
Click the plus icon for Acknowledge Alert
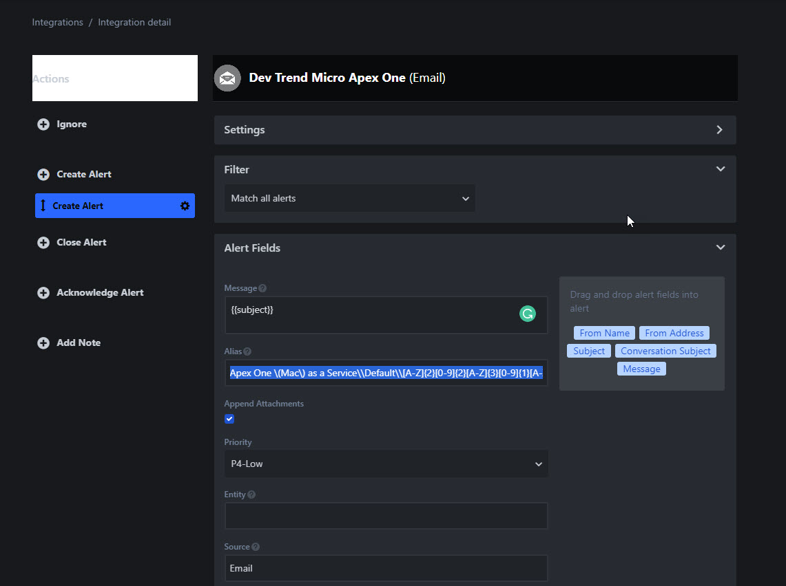click(x=43, y=293)
